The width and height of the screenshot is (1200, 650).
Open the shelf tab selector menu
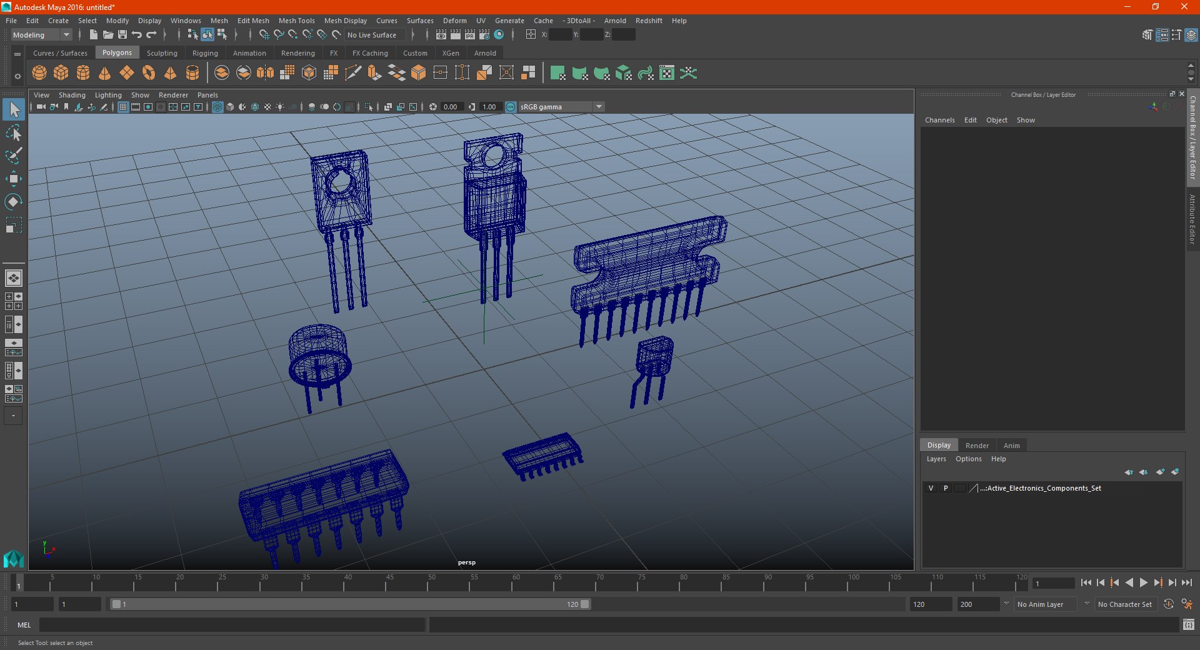pos(17,54)
